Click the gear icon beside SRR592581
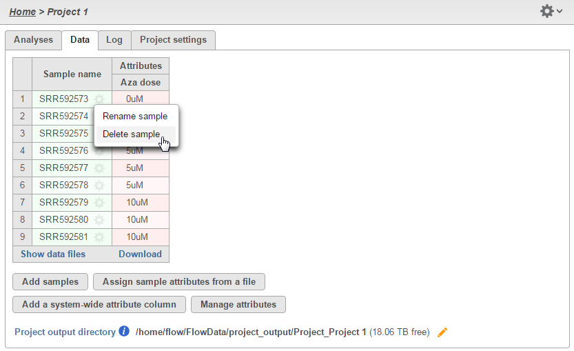 99,237
